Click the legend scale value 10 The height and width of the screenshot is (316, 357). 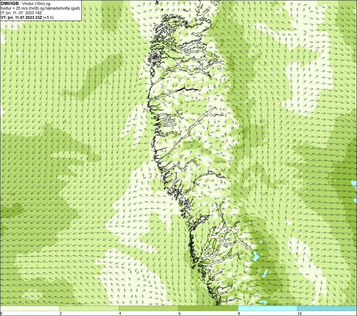300,314
